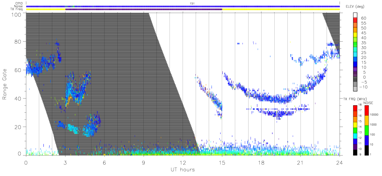This screenshot has height=176, width=382.
Task: Pick the green swatch of NOISE colorbar
Action: coord(367,130)
